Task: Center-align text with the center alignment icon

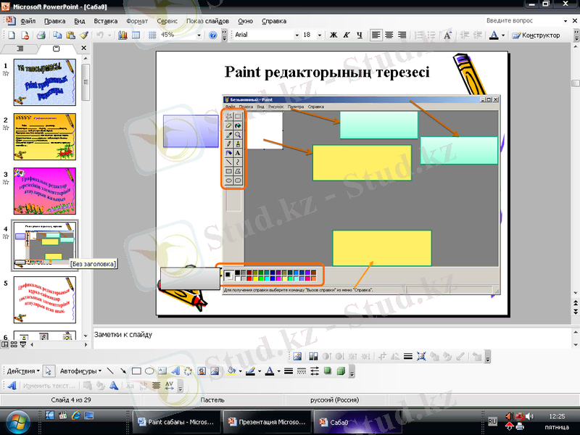Action: point(389,35)
